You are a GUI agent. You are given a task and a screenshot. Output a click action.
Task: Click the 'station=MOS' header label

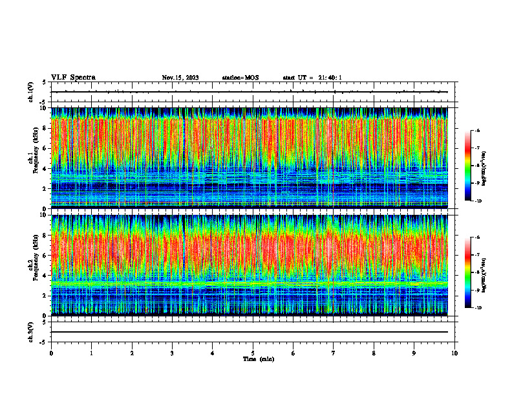pos(240,78)
